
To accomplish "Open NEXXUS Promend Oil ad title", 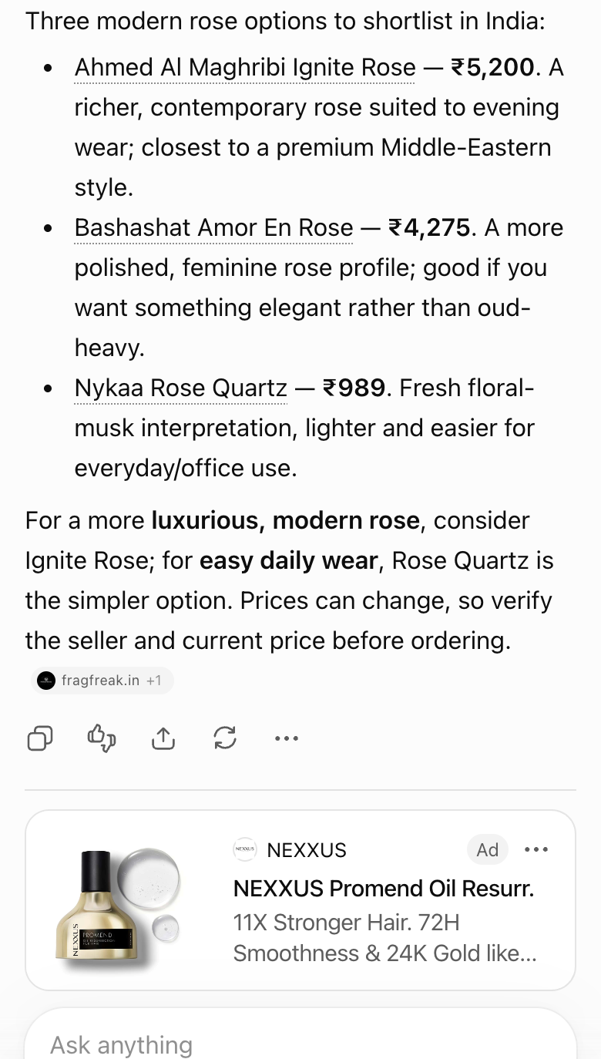I will click(x=384, y=889).
